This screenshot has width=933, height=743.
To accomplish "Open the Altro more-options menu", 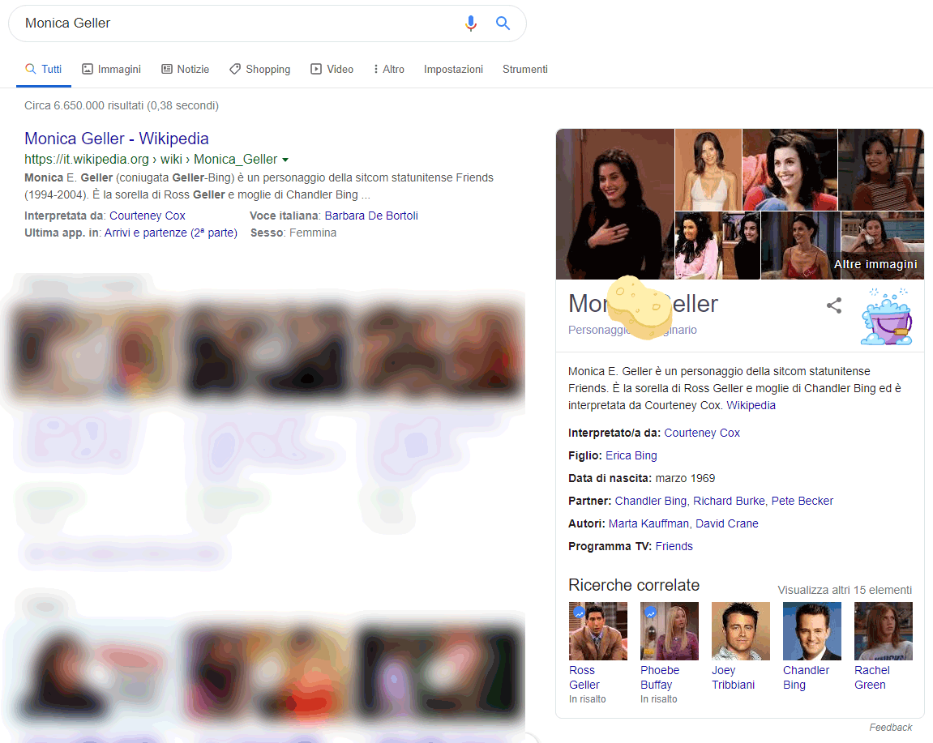I will tap(388, 69).
